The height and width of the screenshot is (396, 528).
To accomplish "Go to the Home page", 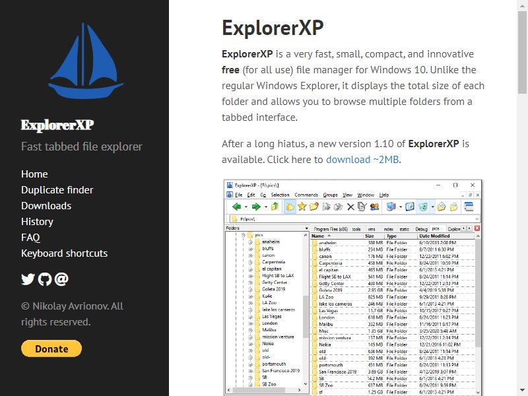I will [34, 174].
